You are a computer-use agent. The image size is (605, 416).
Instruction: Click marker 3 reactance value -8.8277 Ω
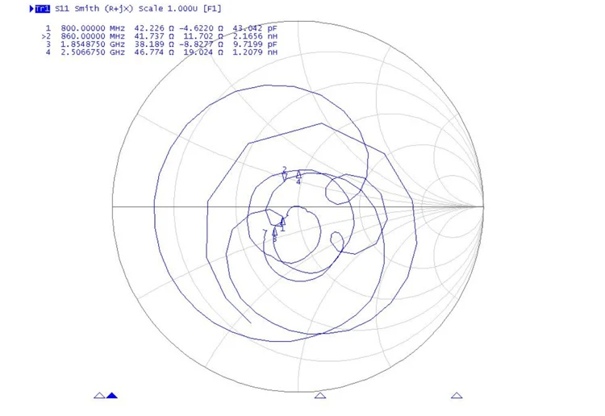click(201, 44)
